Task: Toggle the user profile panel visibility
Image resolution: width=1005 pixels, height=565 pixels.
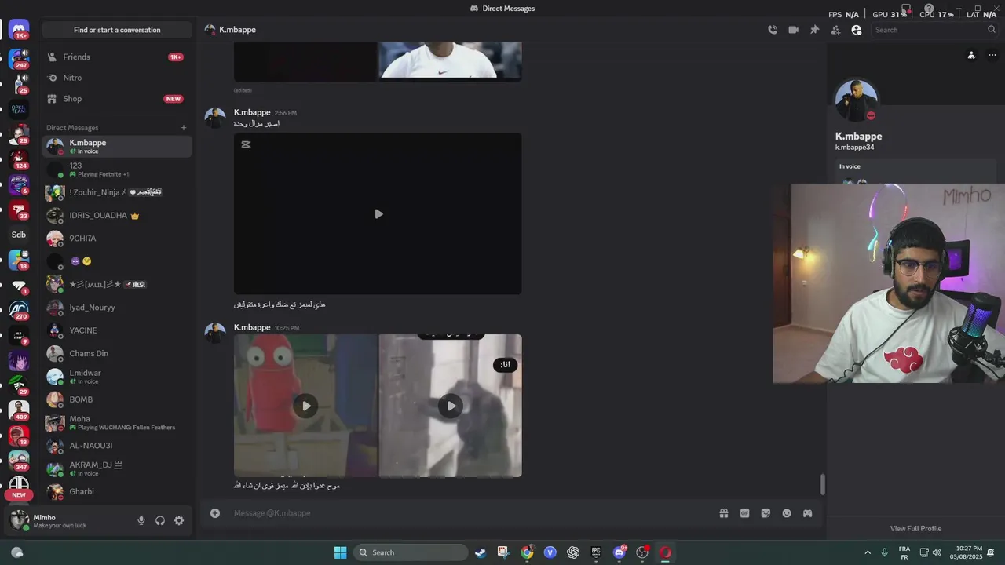Action: (x=857, y=30)
